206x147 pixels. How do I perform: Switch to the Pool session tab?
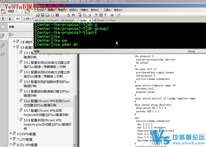click(x=111, y=20)
